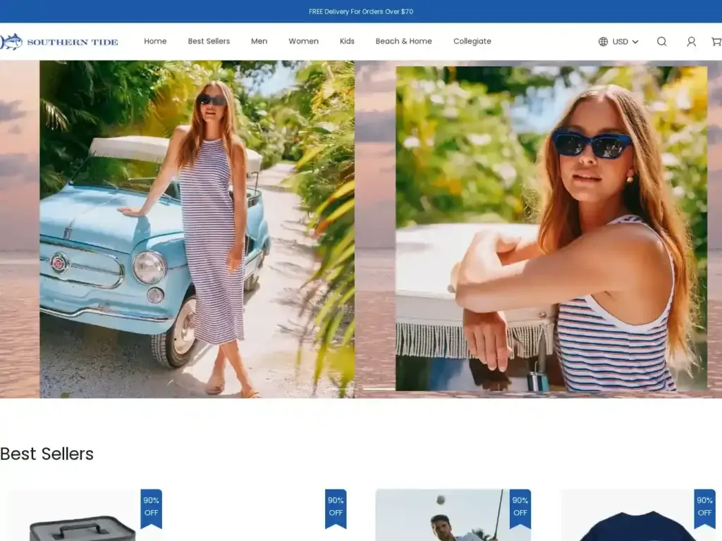Click the Kids navigation item
This screenshot has width=722, height=541.
coord(347,42)
